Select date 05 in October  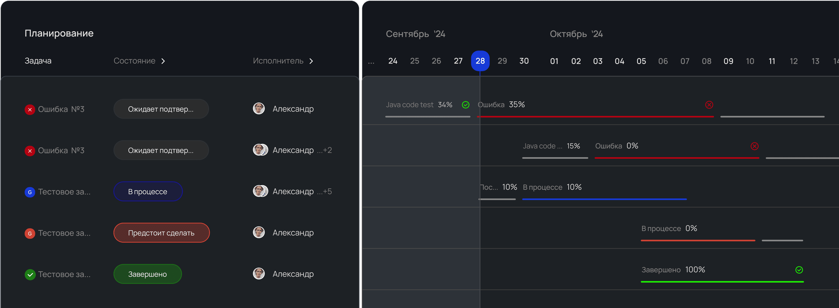pyautogui.click(x=641, y=61)
